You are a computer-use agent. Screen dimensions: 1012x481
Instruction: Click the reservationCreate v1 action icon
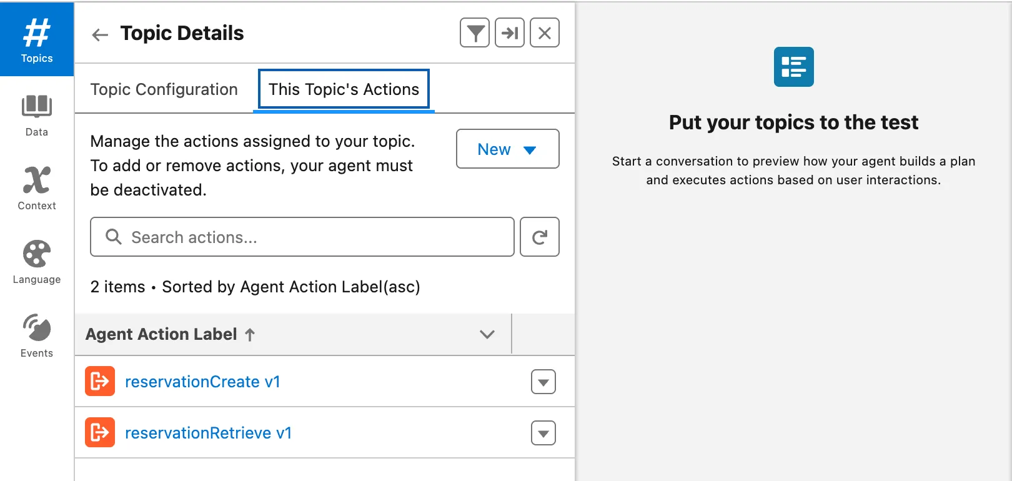click(100, 381)
